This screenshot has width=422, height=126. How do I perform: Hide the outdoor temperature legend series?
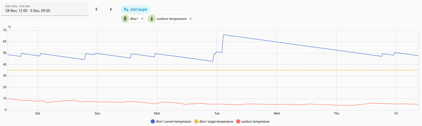point(255,122)
